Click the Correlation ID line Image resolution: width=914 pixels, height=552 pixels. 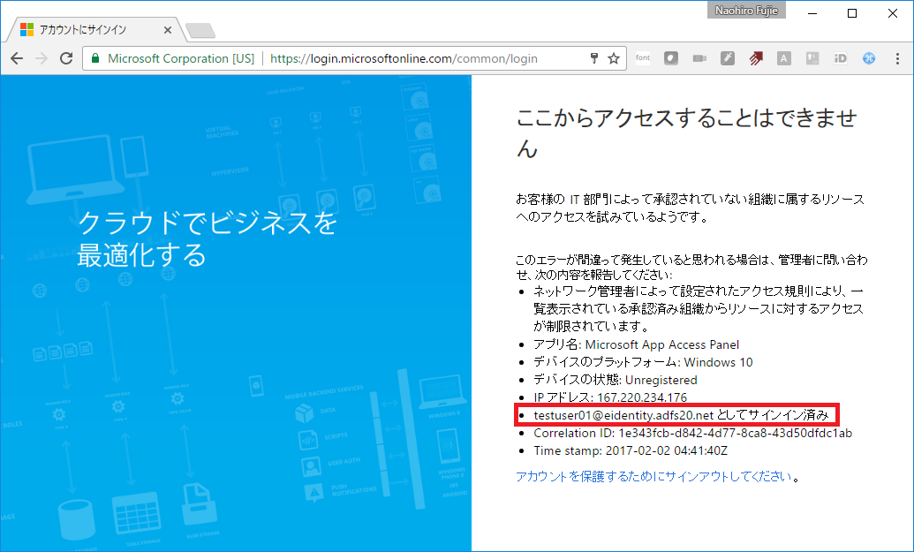click(692, 433)
